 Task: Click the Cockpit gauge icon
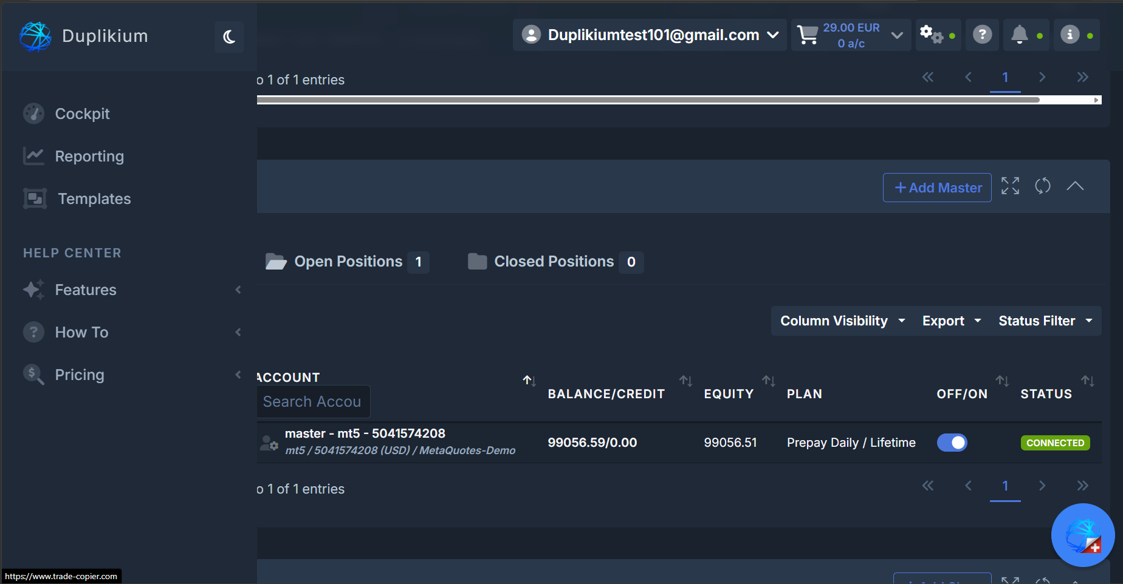tap(34, 113)
